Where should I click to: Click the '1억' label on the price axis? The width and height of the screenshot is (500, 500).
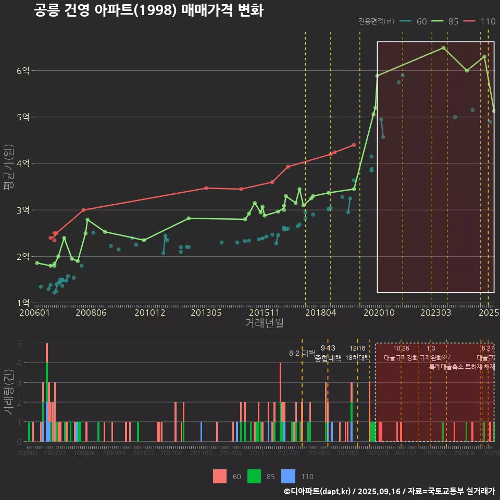click(x=23, y=303)
